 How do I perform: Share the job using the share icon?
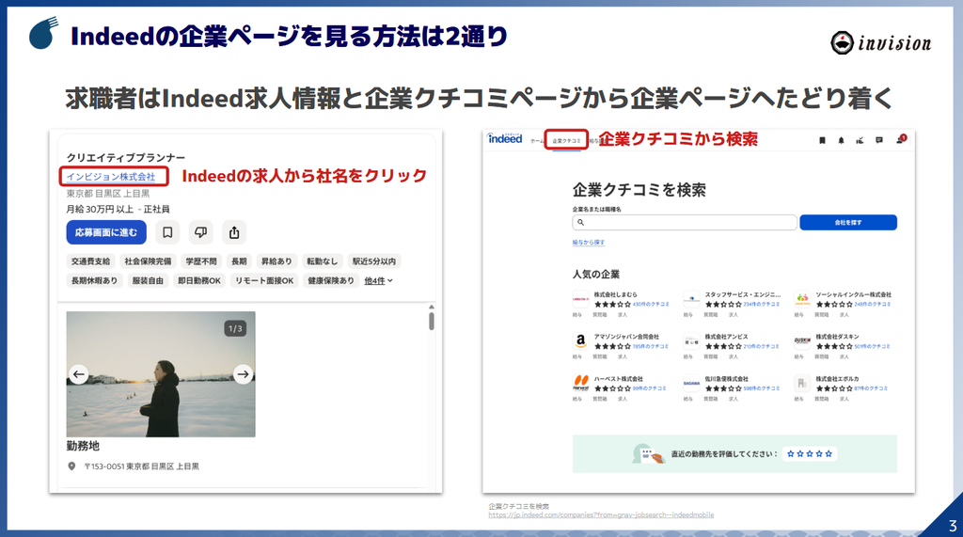coord(234,232)
